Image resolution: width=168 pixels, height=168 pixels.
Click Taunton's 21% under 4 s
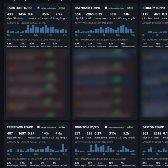(22, 44)
